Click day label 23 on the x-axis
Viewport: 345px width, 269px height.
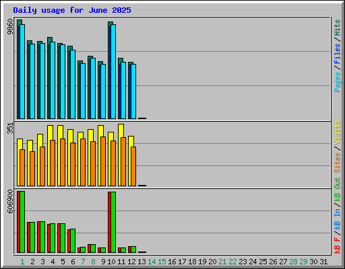tap(243, 262)
